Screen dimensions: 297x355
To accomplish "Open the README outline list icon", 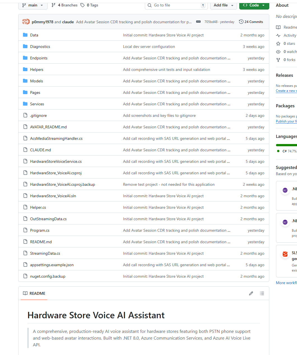I will tap(262, 293).
